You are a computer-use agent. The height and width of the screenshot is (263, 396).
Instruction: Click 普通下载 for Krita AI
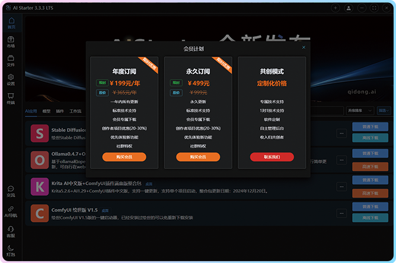[371, 180]
